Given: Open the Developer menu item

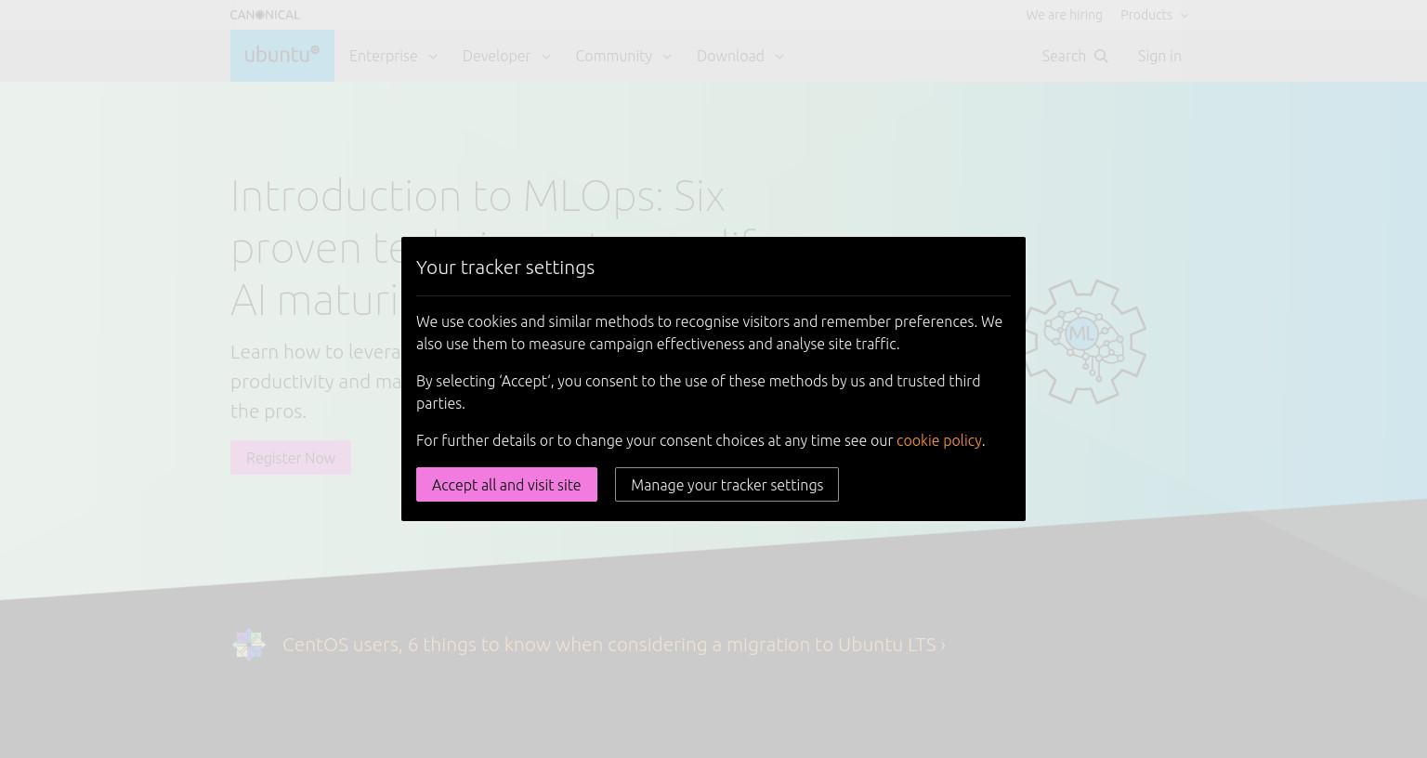Looking at the screenshot, I should coord(496,56).
